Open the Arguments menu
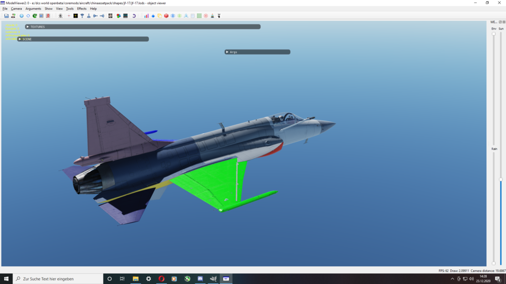 click(x=33, y=9)
